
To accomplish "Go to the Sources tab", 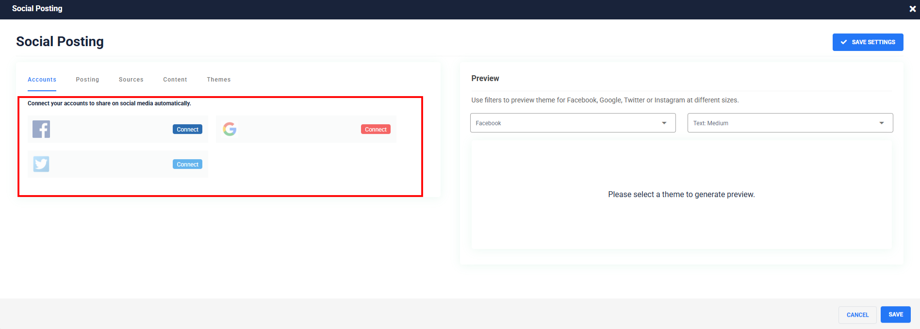I will pos(131,80).
